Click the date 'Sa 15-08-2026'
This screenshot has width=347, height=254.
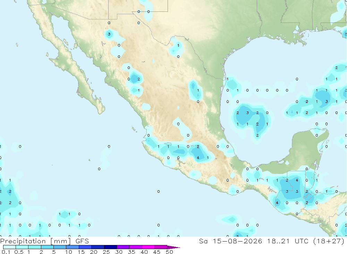tap(230, 241)
